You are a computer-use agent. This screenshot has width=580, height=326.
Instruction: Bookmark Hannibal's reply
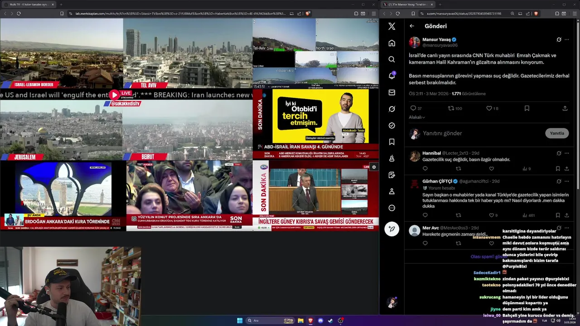coord(558,169)
